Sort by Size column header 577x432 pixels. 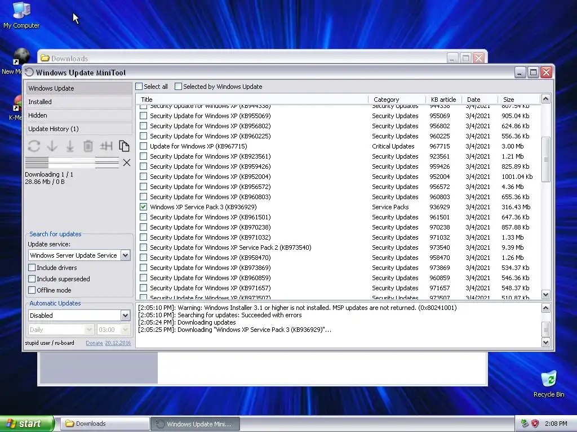[x=519, y=99]
